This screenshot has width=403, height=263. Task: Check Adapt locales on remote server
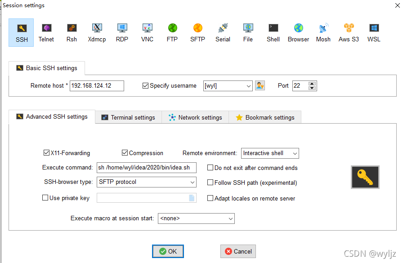coord(210,198)
